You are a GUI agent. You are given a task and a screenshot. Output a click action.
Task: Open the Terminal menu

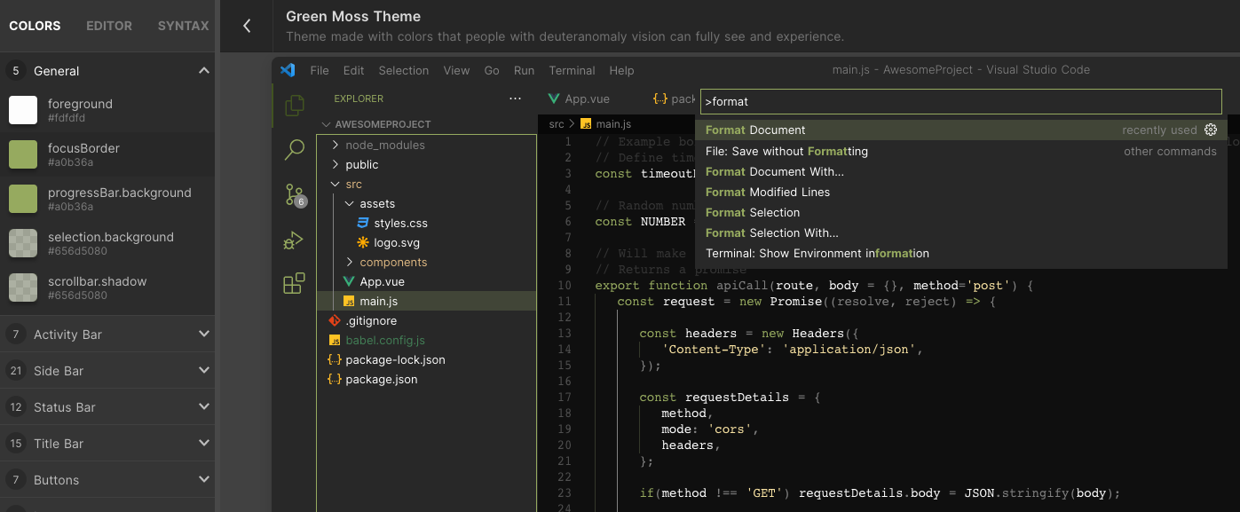tap(572, 70)
